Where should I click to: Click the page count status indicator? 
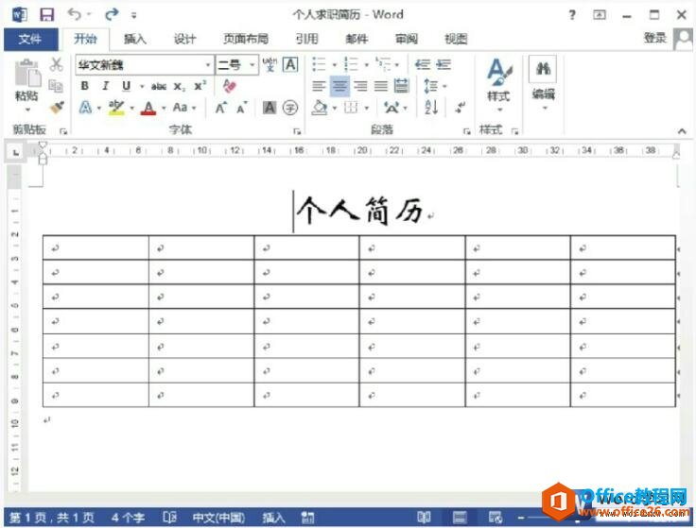(x=51, y=518)
